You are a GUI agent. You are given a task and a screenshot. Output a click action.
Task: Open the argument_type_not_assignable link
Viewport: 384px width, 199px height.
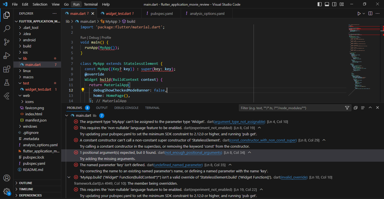[240, 122]
